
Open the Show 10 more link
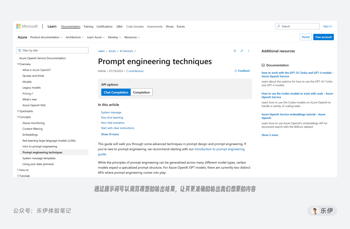point(110,134)
